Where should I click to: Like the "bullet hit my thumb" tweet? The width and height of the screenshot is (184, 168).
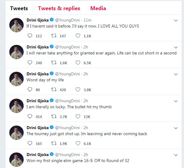coord(78,117)
